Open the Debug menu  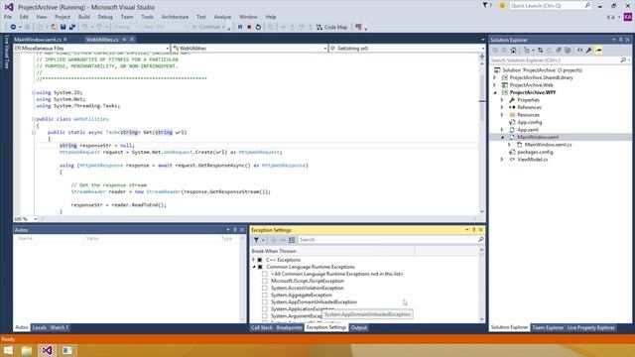[105, 17]
